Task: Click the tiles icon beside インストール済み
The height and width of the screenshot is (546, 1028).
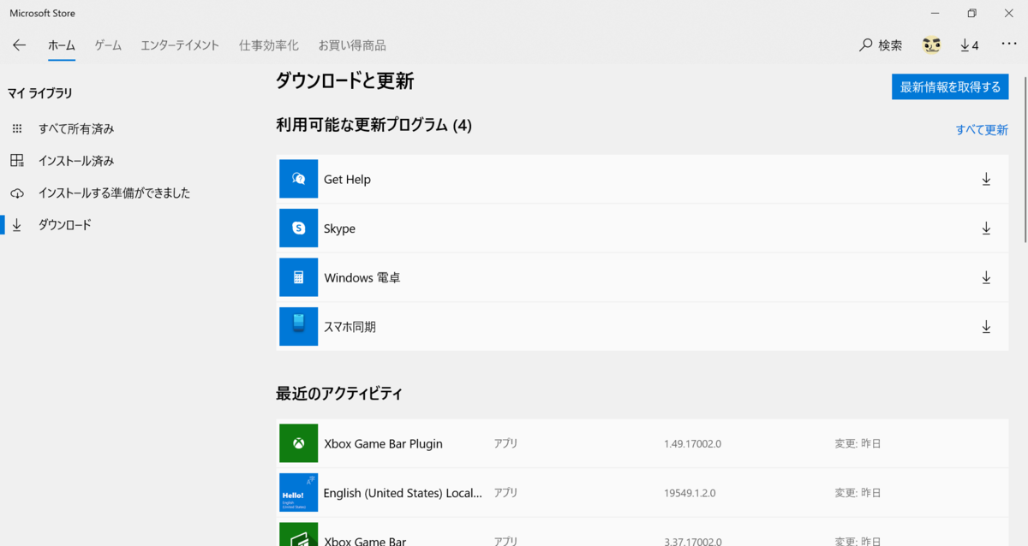Action: [17, 161]
